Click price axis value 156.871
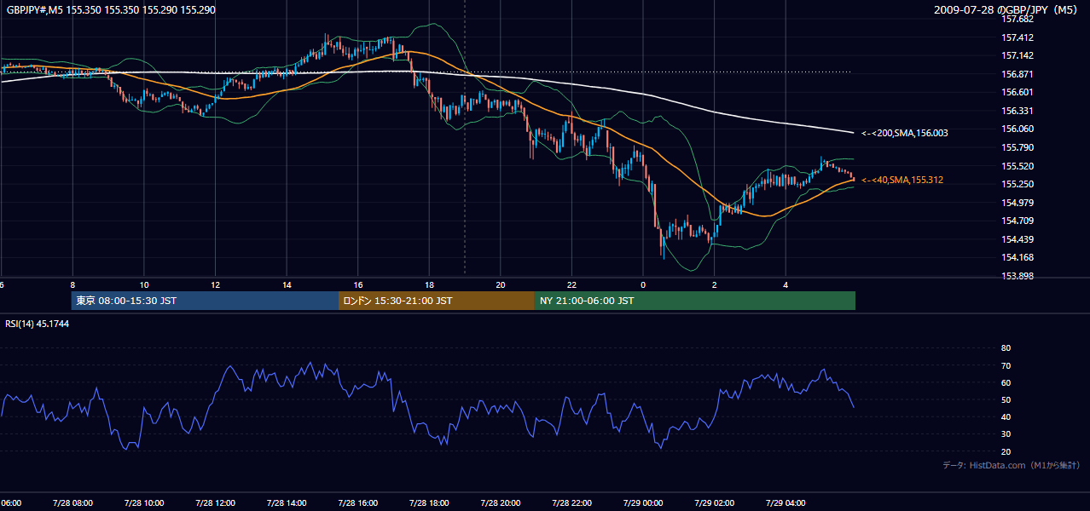The image size is (1090, 511). pyautogui.click(x=1018, y=74)
